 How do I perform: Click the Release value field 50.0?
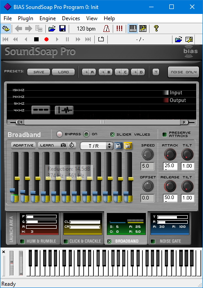(x=170, y=198)
